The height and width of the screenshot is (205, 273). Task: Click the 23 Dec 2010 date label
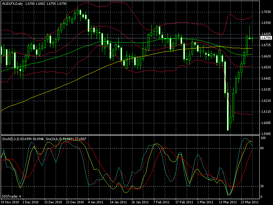[75, 202]
